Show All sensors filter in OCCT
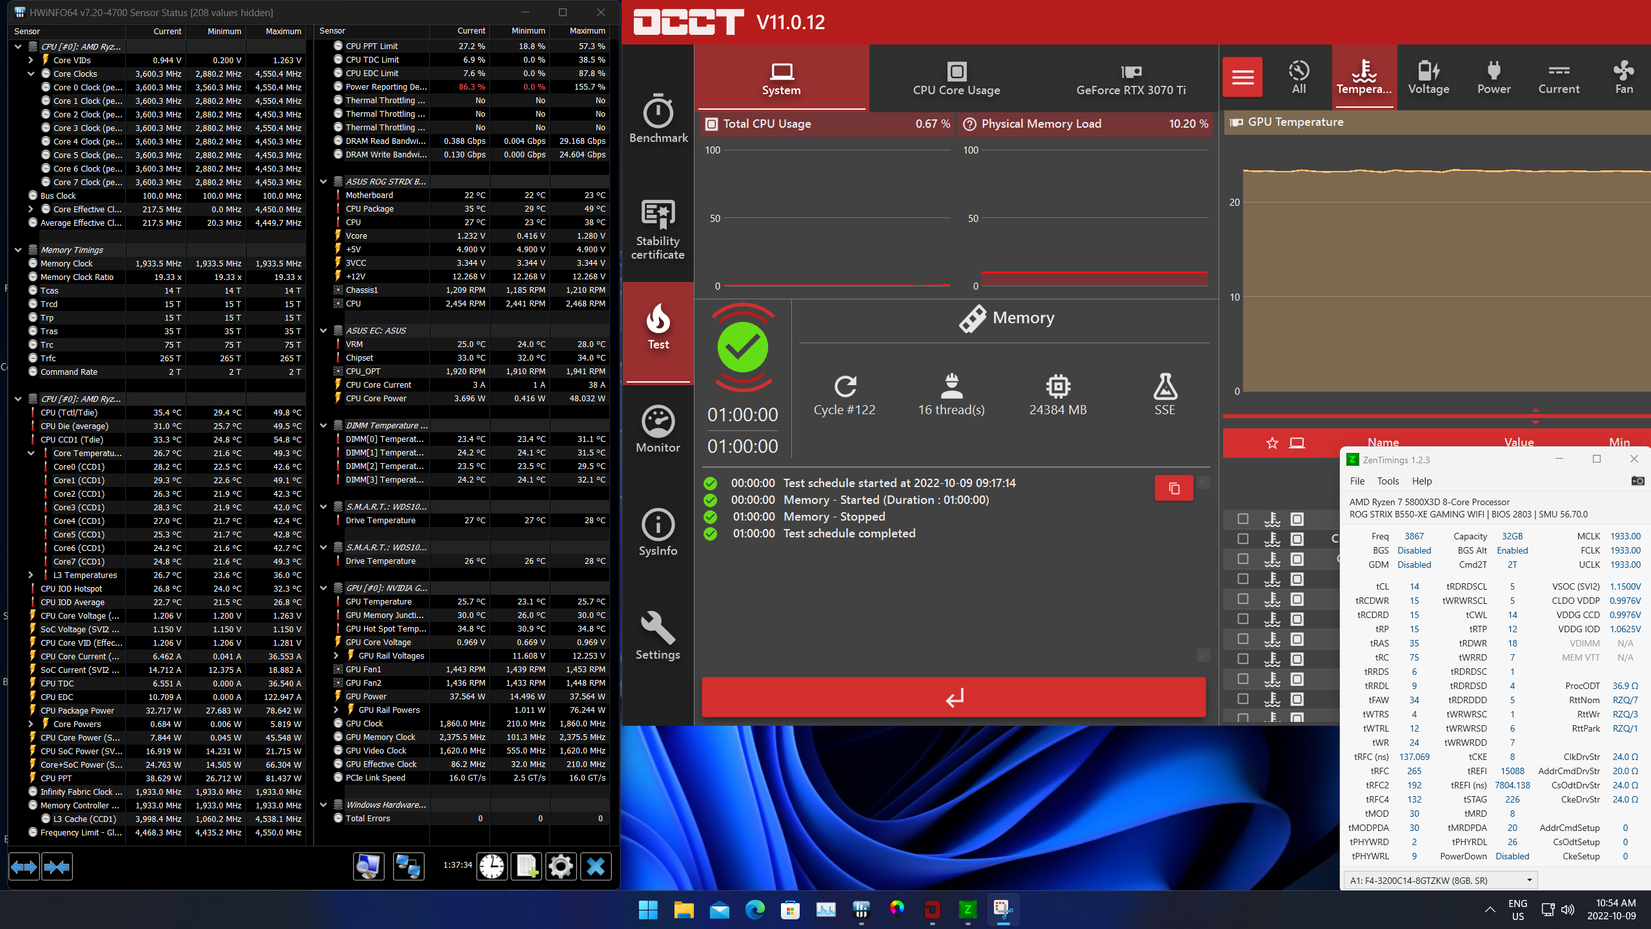The image size is (1651, 929). point(1299,77)
